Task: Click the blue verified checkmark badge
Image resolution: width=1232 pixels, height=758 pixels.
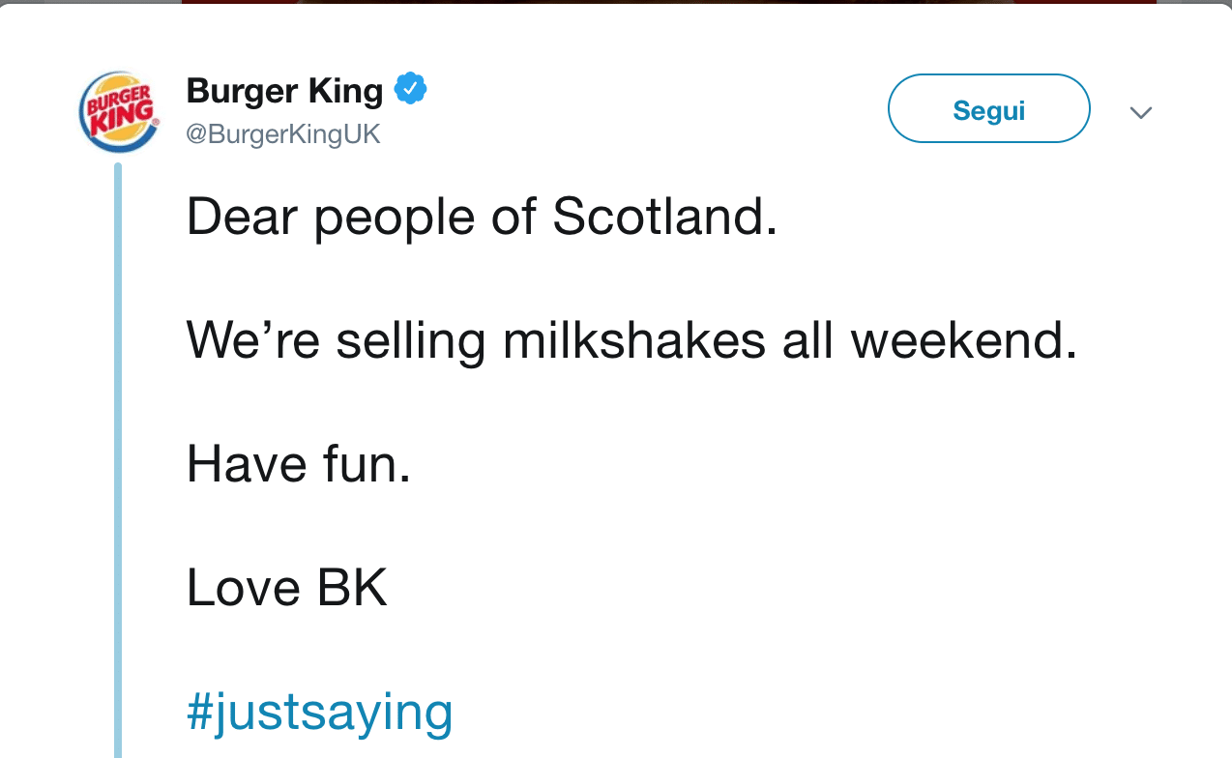Action: click(x=412, y=90)
